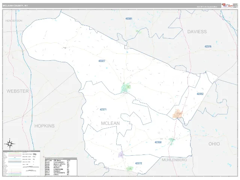Viewport: 240px width, 180px height.
Task: Click the ISLAND row in ZIP index table
Action: click(61, 168)
